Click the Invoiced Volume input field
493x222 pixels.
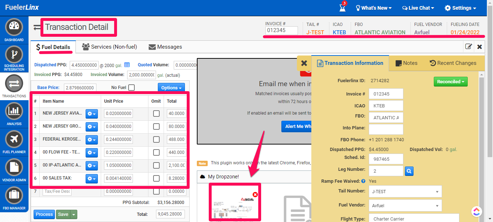point(141,75)
